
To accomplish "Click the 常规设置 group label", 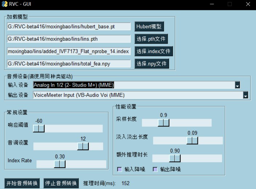I will coord(17,112).
